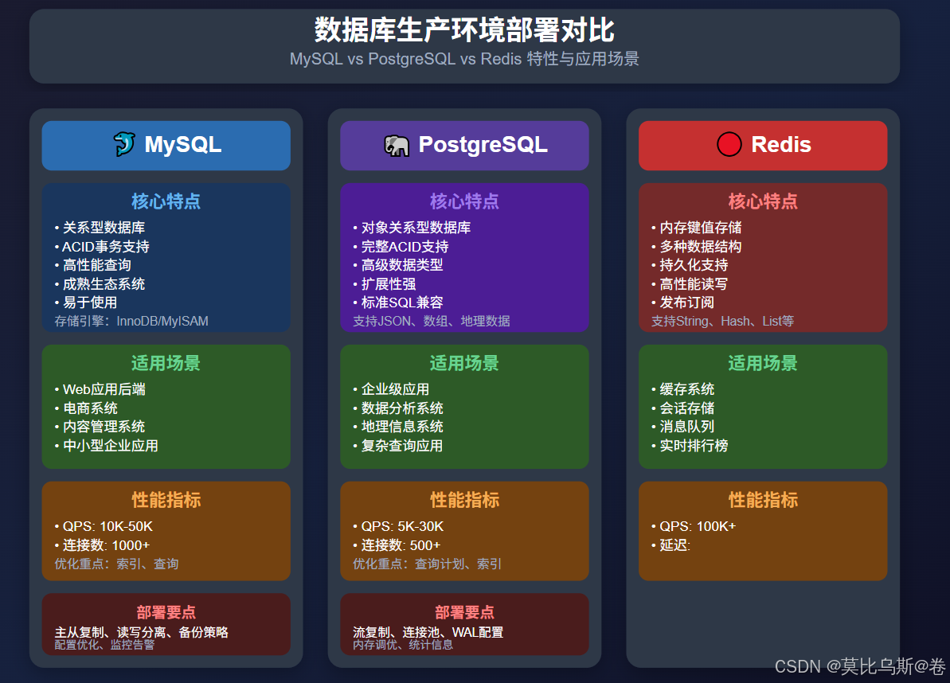Image resolution: width=950 pixels, height=683 pixels.
Task: Click 适用场景 heading in MySQL column
Action: coord(166,363)
